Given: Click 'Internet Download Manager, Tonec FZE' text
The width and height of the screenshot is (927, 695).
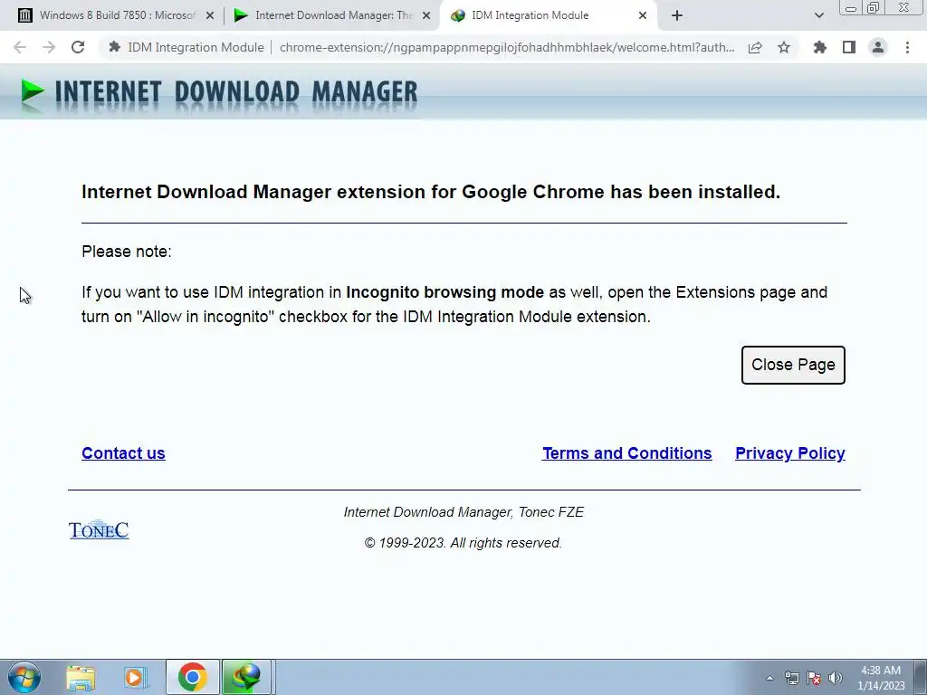Looking at the screenshot, I should tap(463, 512).
